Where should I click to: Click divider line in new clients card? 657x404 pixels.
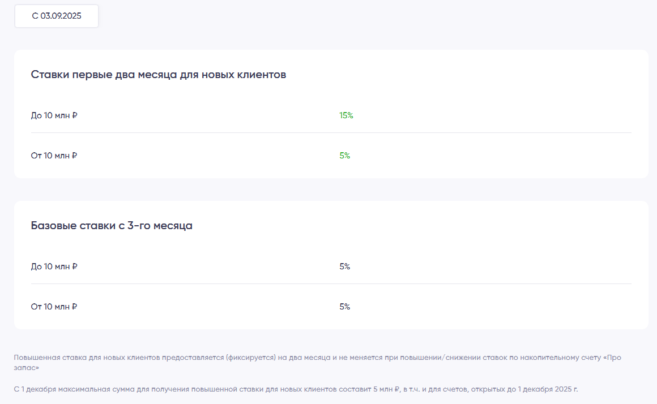[x=331, y=133]
